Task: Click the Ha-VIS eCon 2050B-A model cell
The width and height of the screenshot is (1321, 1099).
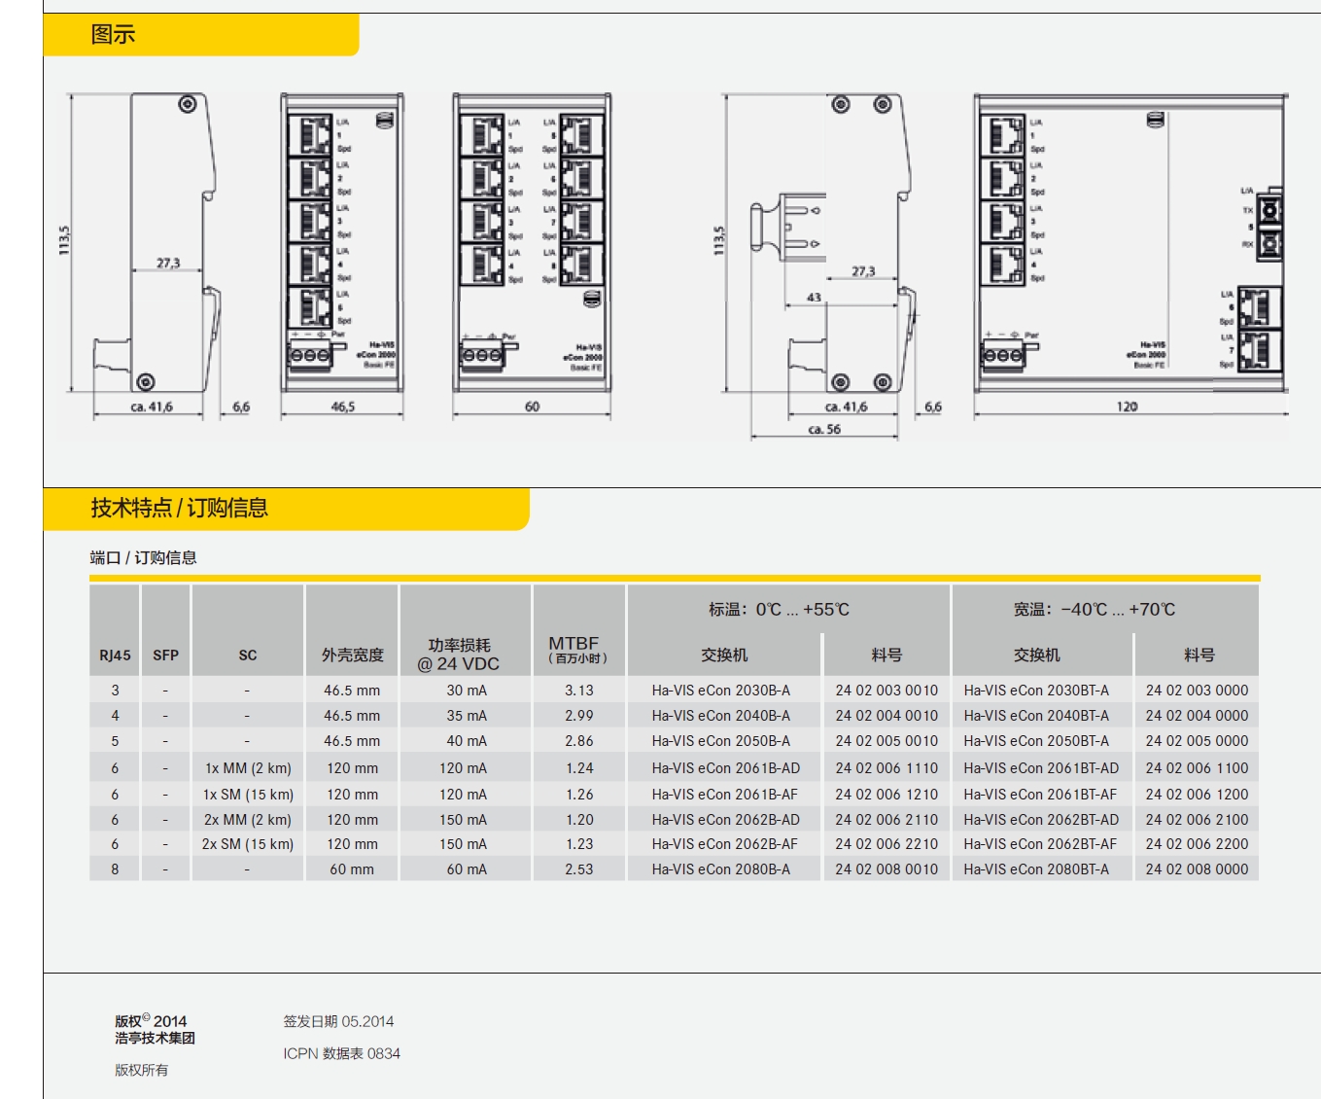Action: click(721, 741)
